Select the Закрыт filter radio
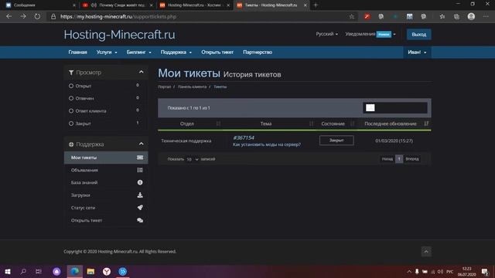 pos(71,124)
